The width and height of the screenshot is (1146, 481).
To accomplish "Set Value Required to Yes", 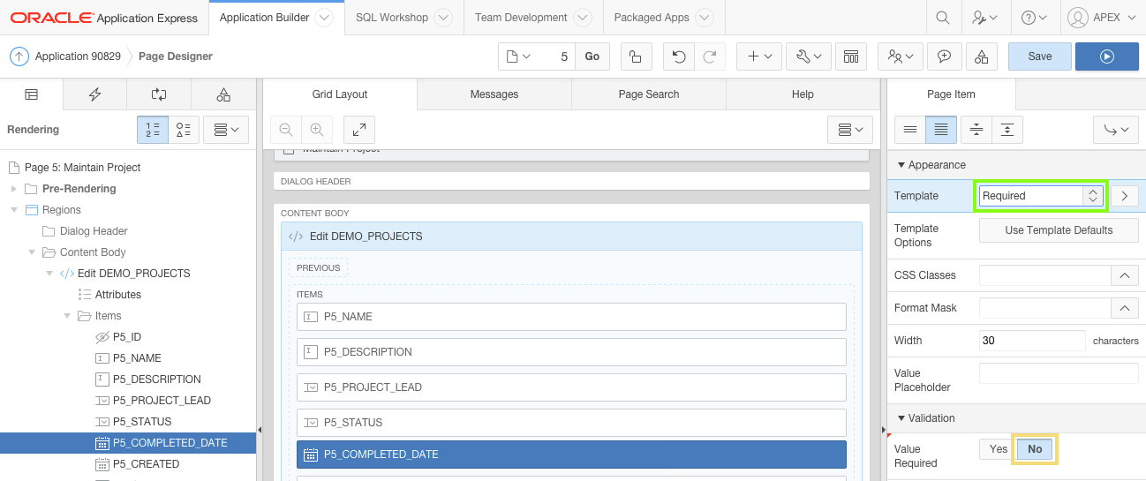I will [x=998, y=449].
